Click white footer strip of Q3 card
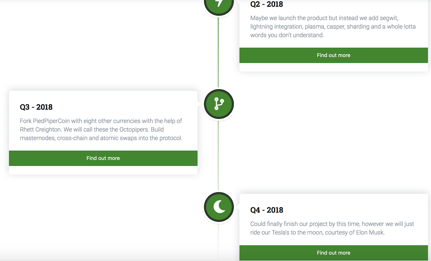This screenshot has height=261, width=431. pyautogui.click(x=103, y=170)
